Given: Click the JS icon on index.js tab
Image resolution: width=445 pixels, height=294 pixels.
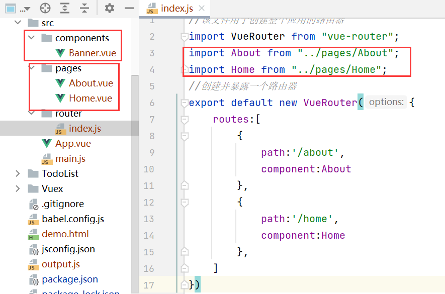Looking at the screenshot, I should tap(151, 9).
